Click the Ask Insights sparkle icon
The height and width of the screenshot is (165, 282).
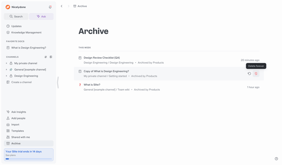pos(8,112)
